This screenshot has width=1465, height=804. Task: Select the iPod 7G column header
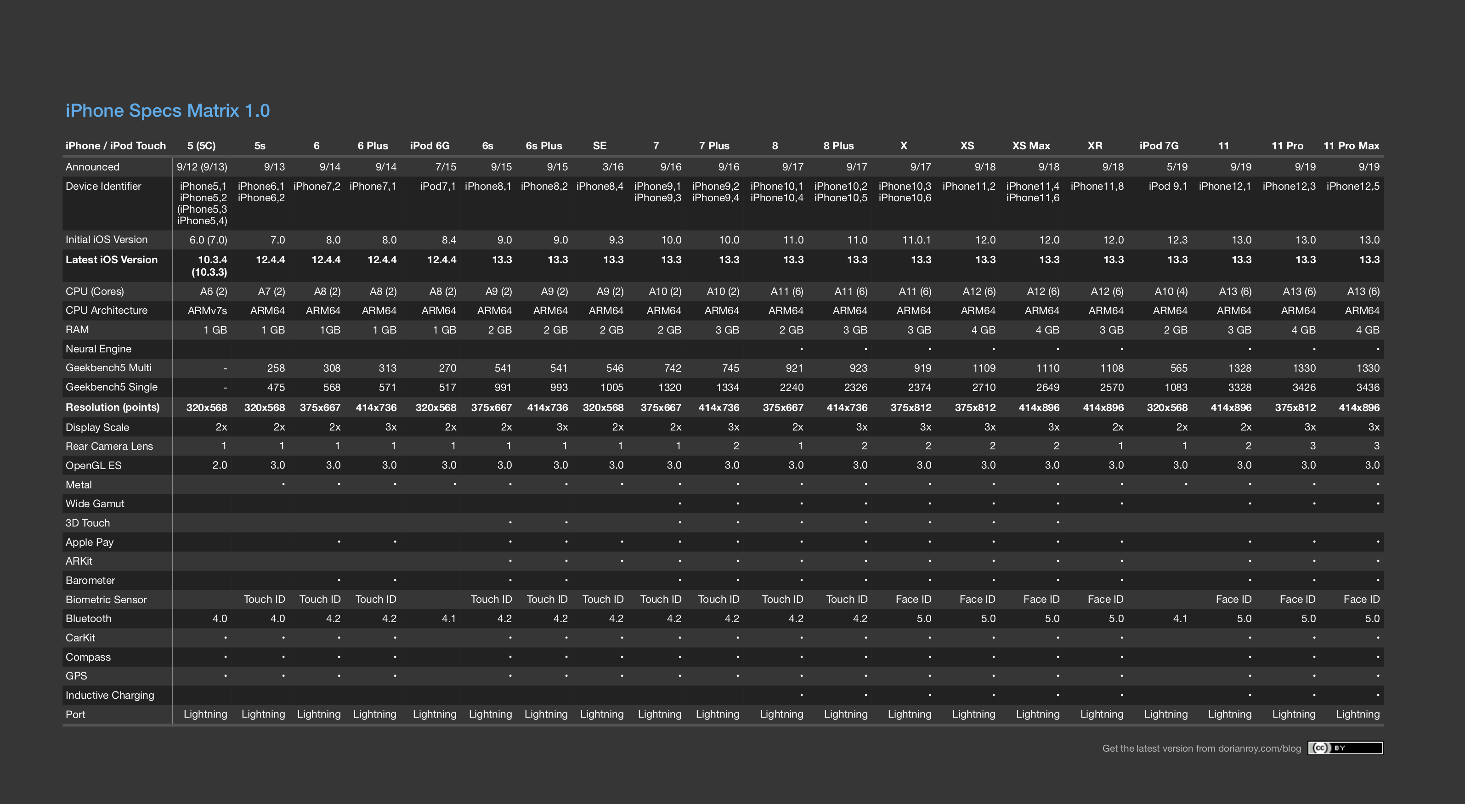point(1159,146)
